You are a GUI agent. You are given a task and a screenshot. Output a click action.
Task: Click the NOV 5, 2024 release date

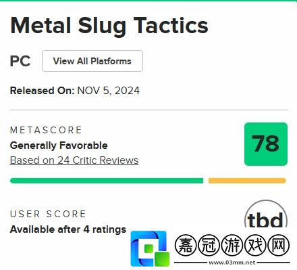[x=109, y=91]
